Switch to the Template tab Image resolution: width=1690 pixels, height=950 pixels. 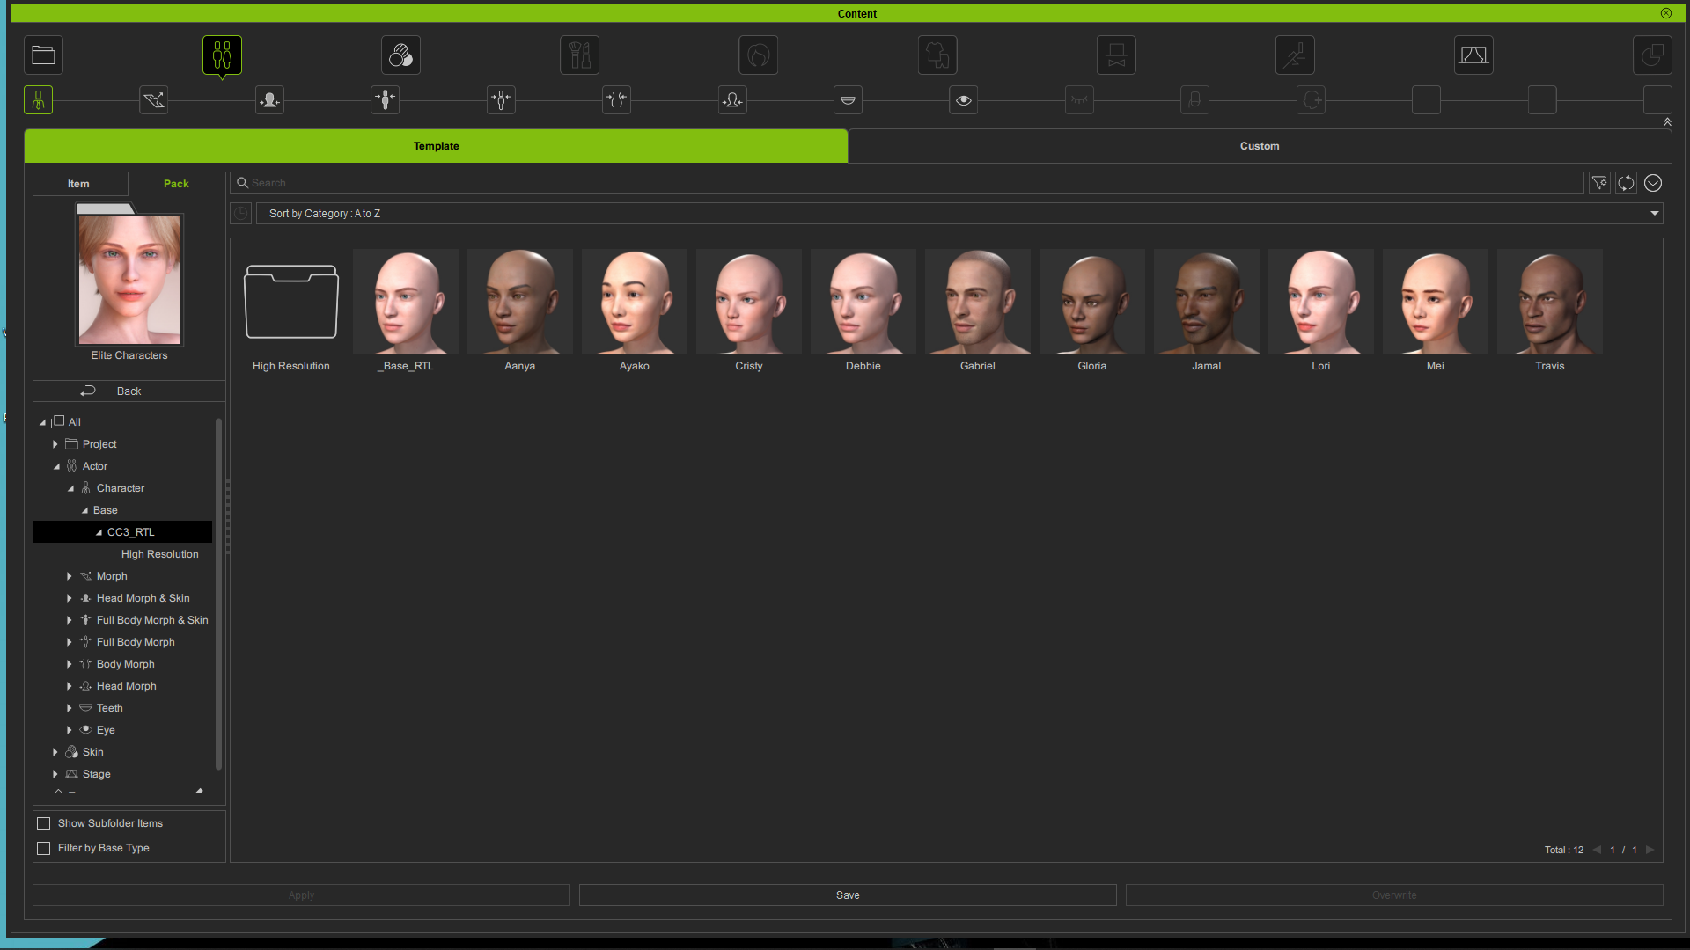437,146
